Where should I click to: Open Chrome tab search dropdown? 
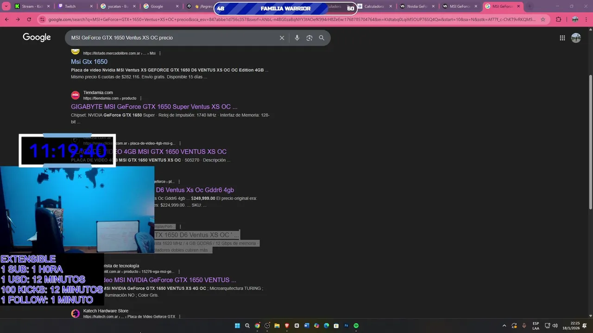pos(6,6)
